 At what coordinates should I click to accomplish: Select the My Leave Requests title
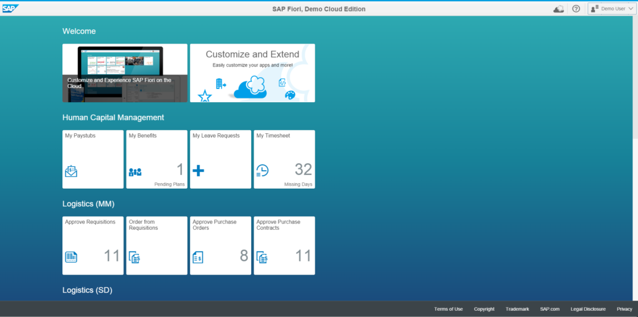point(216,136)
